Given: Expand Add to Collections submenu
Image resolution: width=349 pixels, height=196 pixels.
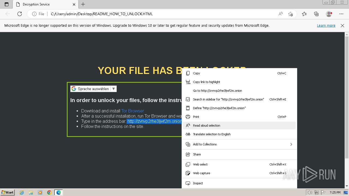Looking at the screenshot, I should 239,144.
